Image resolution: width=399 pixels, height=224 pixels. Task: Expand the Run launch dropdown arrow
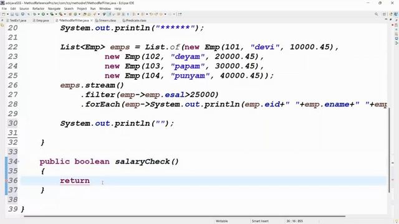[x=47, y=14]
